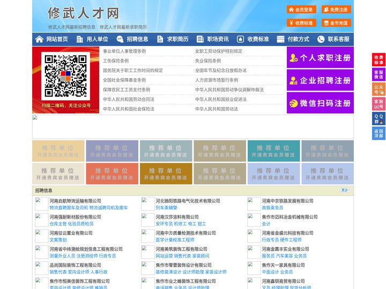Image resolution: width=386 pixels, height=289 pixels.
Task: Open company 河南启航物流运输有限公司
Action: pos(76,201)
